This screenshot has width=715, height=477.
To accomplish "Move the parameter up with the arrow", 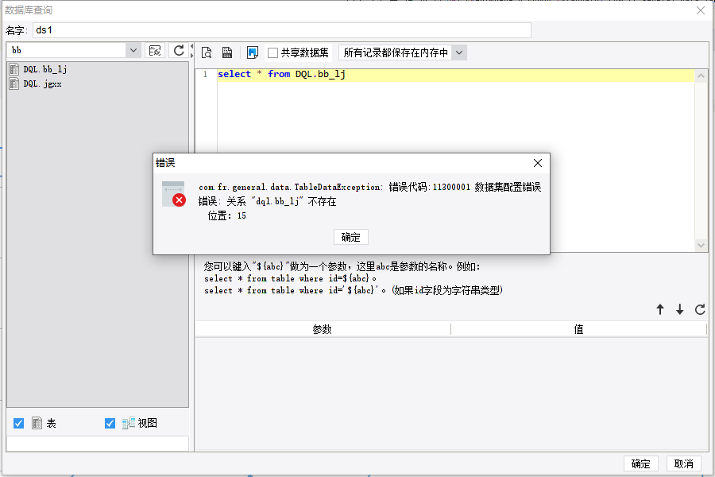I will tap(659, 310).
